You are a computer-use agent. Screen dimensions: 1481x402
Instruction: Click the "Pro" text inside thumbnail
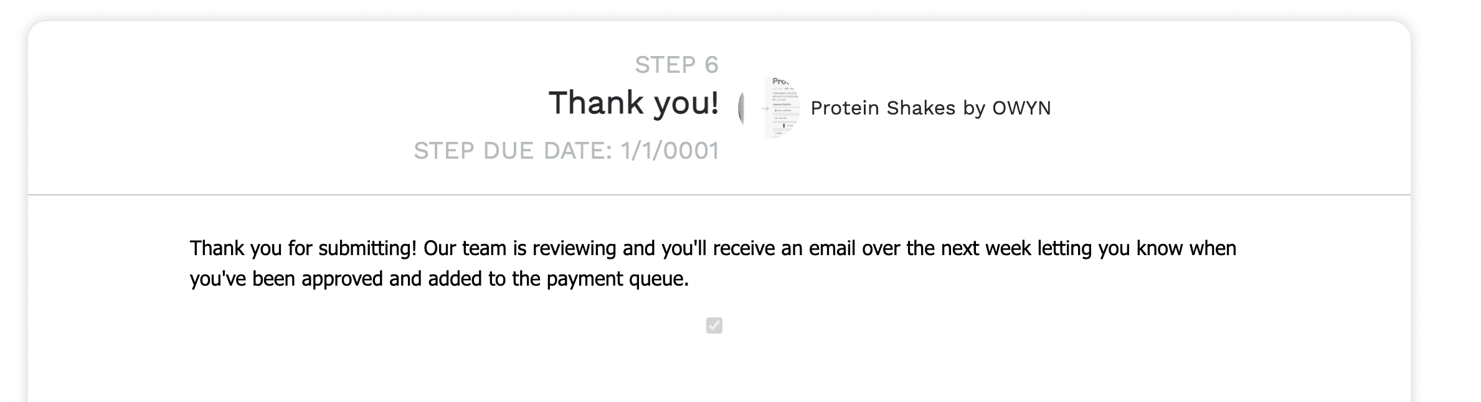point(780,82)
